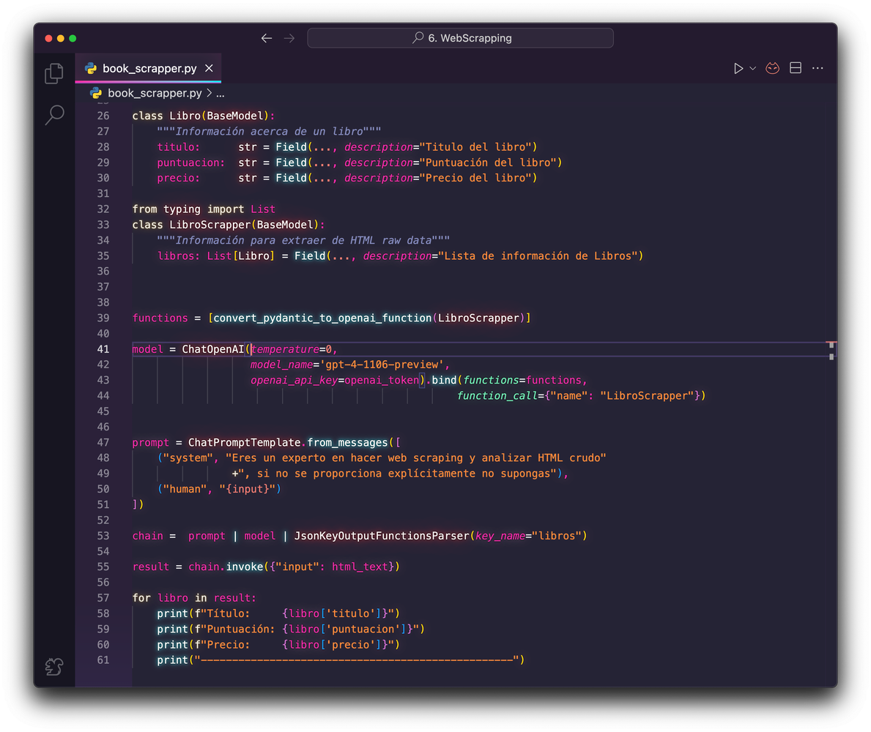Close the book_scrapper.py tab
Image resolution: width=871 pixels, height=732 pixels.
click(x=209, y=67)
